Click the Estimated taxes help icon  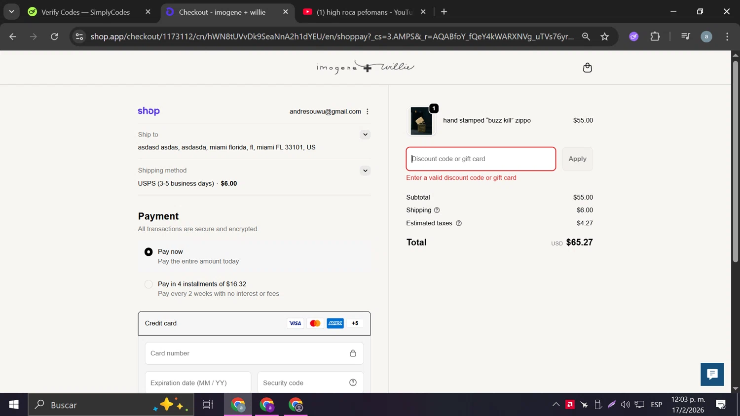pyautogui.click(x=459, y=223)
